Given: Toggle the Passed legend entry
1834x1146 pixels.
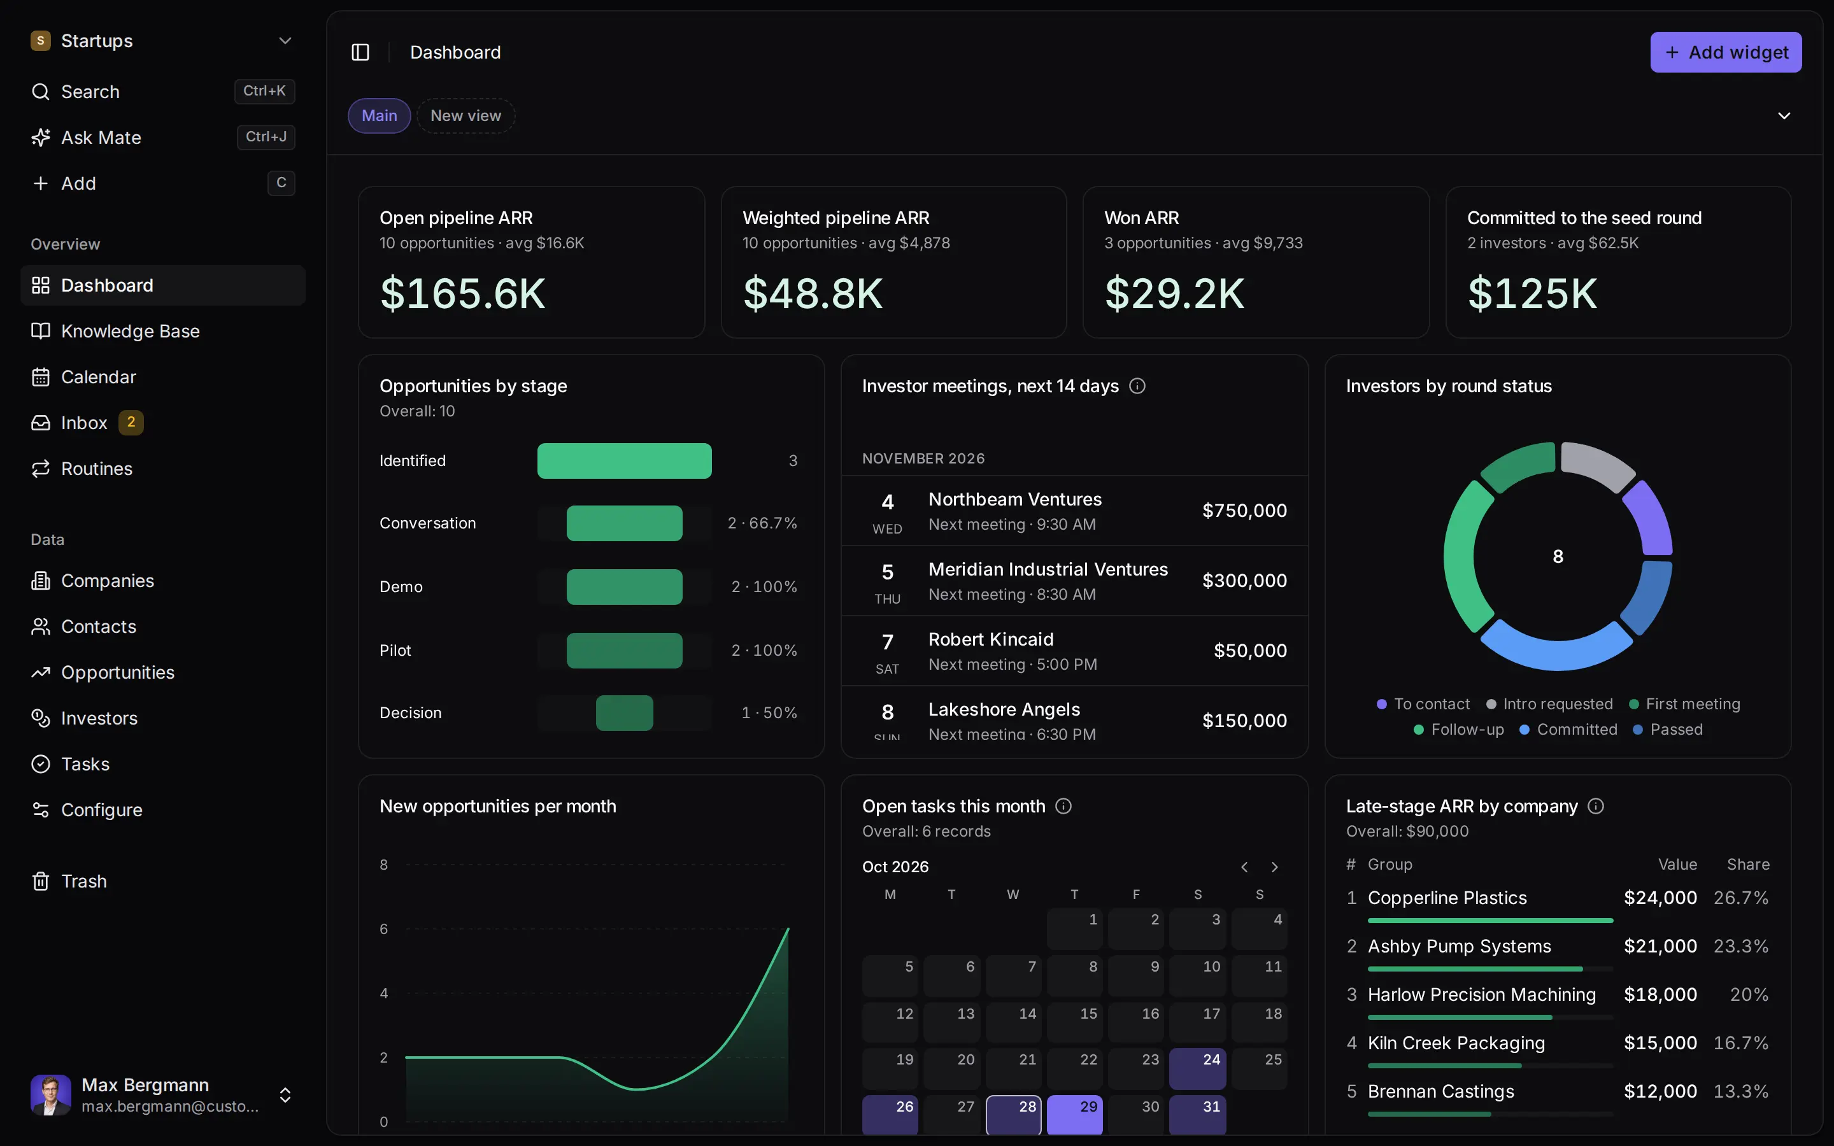Looking at the screenshot, I should pos(1667,729).
